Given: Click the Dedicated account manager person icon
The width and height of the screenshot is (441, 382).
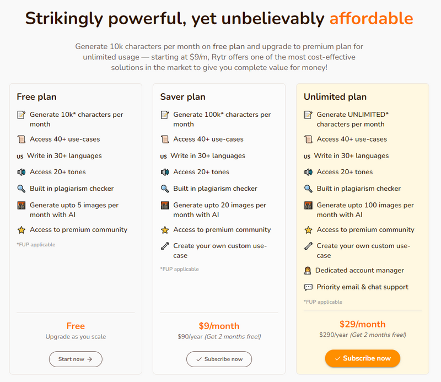Looking at the screenshot, I should click(x=308, y=271).
